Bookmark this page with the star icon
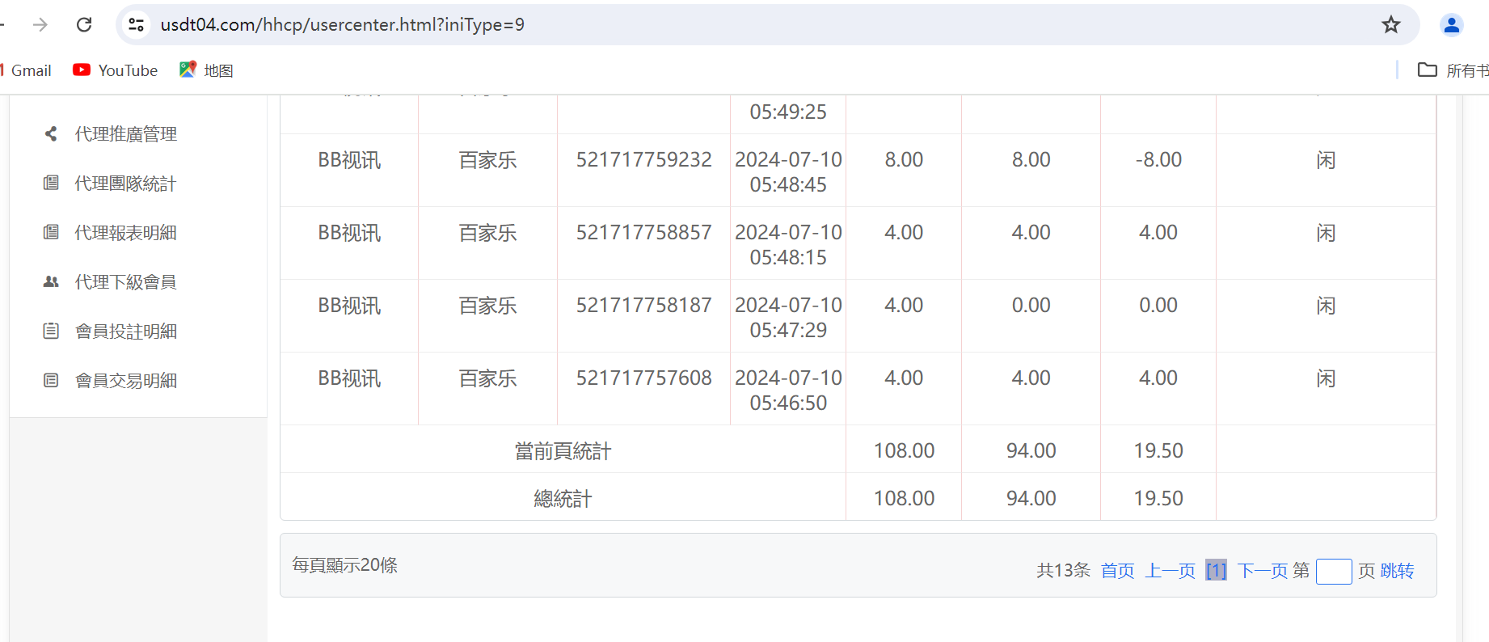 (x=1390, y=25)
